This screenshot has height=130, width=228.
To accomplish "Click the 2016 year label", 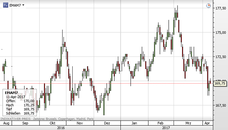I will [61, 128].
